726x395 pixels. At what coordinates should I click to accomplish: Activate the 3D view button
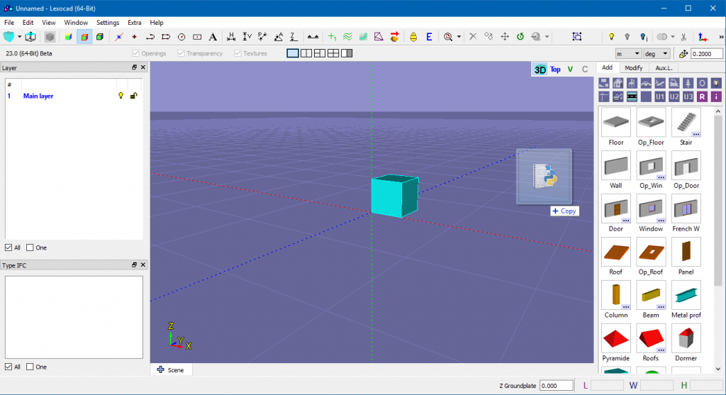[x=540, y=69]
